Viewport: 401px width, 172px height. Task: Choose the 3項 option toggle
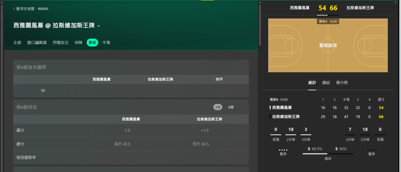coord(231,107)
